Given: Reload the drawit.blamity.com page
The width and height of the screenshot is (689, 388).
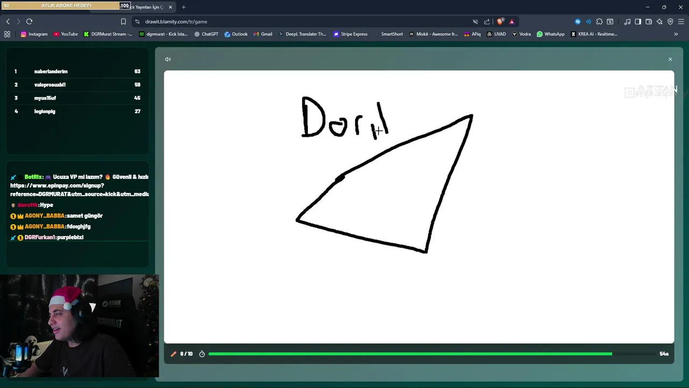Looking at the screenshot, I should tap(29, 22).
